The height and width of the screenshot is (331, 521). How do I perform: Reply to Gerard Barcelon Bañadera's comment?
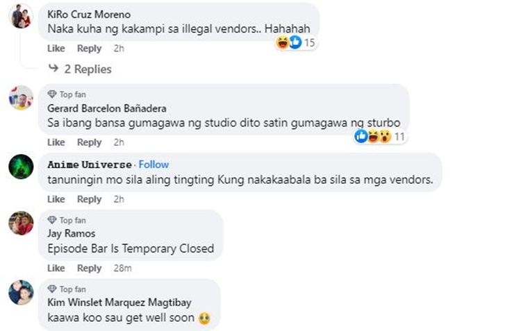click(x=89, y=142)
